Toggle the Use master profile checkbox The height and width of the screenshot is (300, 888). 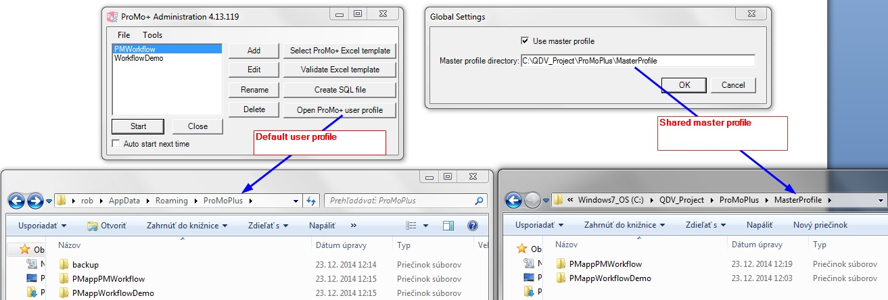tap(525, 41)
